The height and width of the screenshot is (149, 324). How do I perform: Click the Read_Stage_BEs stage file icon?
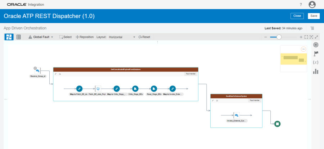[154, 89]
